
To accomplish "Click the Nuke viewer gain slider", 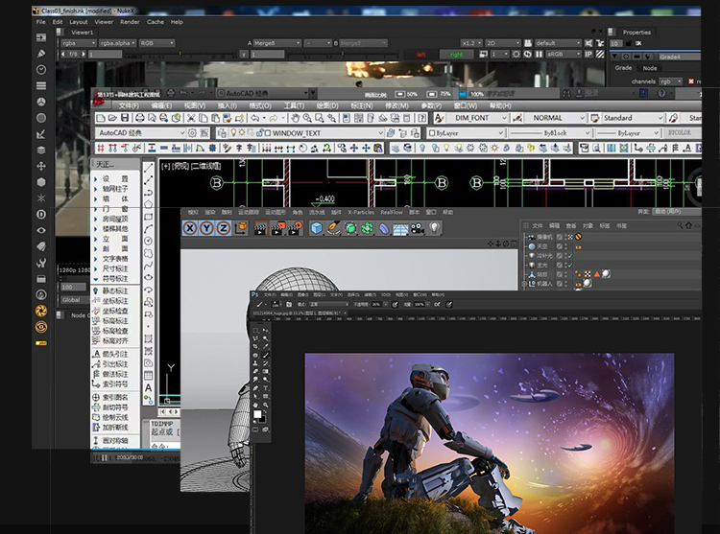I will click(180, 55).
